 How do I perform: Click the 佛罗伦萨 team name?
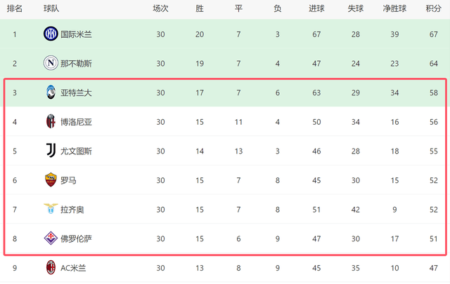[76, 238]
